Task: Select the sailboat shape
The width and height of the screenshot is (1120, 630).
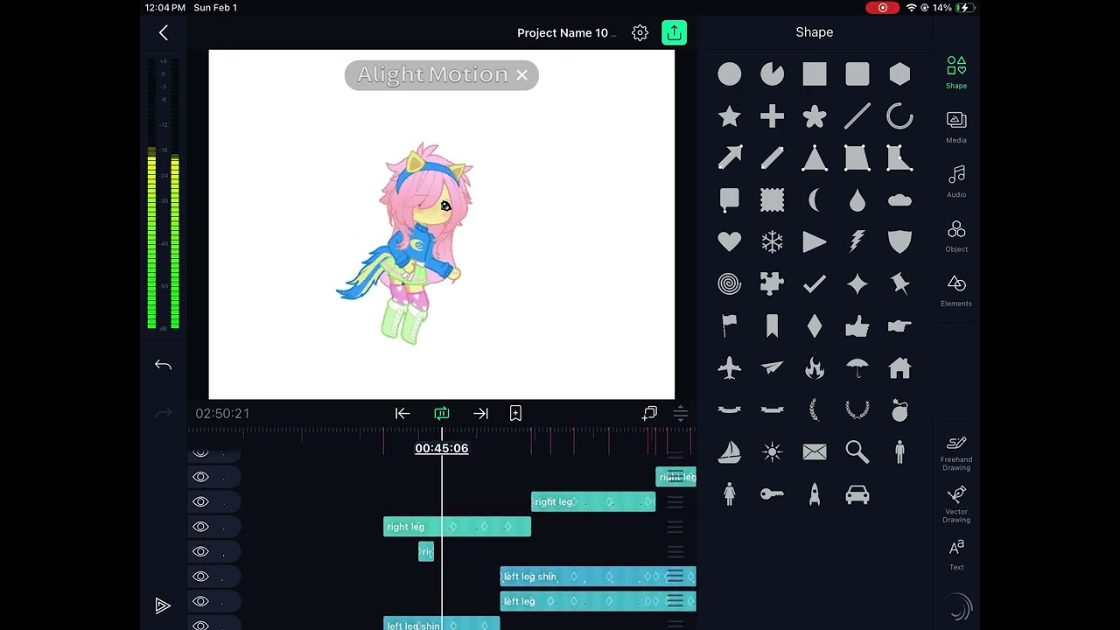Action: 729,451
